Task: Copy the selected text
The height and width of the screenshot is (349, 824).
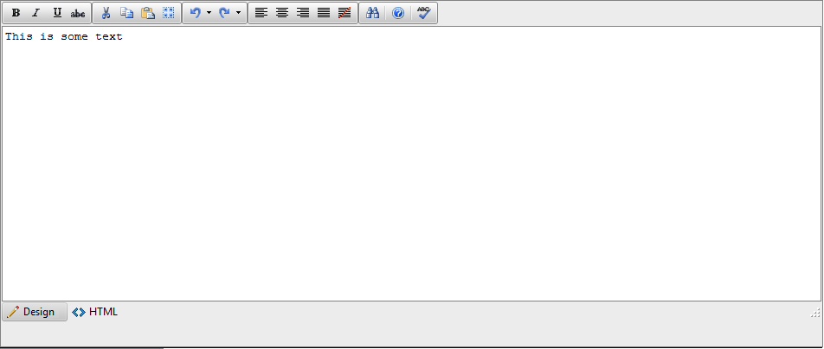Action: click(x=126, y=13)
